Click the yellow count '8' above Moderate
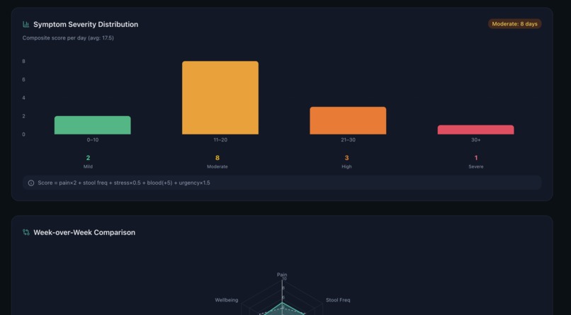The width and height of the screenshot is (571, 315). pos(217,158)
